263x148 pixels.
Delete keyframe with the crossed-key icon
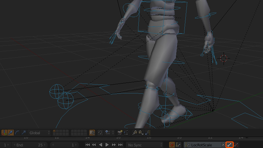(236, 145)
